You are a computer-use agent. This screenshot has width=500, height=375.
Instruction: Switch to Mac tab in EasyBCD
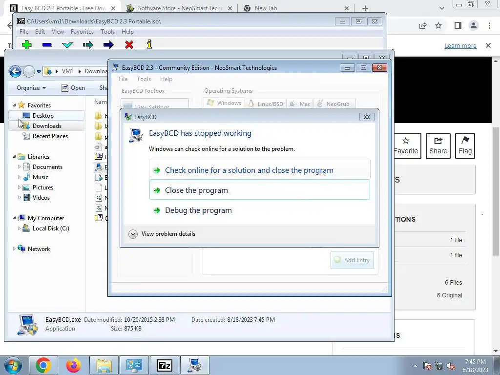[x=300, y=104]
